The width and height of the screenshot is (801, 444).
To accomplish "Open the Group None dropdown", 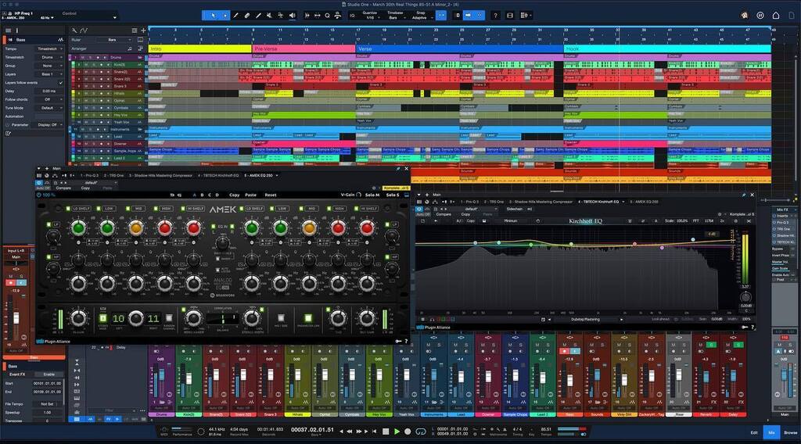I will (x=49, y=66).
